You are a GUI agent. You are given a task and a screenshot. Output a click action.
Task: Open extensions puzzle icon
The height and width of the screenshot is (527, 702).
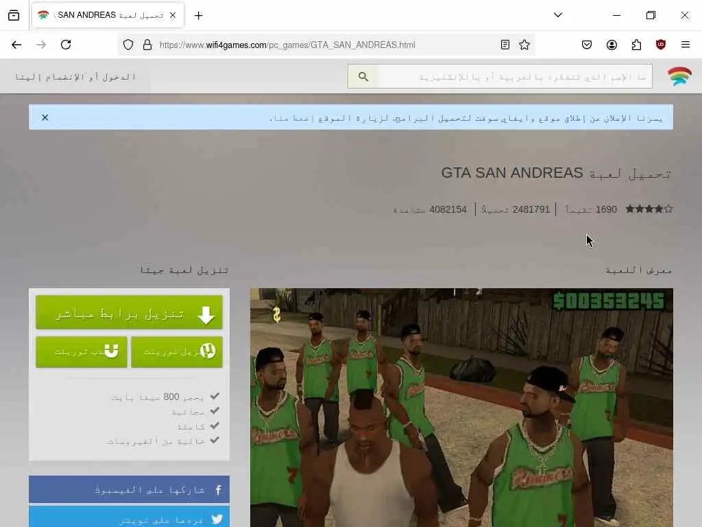[x=636, y=45]
